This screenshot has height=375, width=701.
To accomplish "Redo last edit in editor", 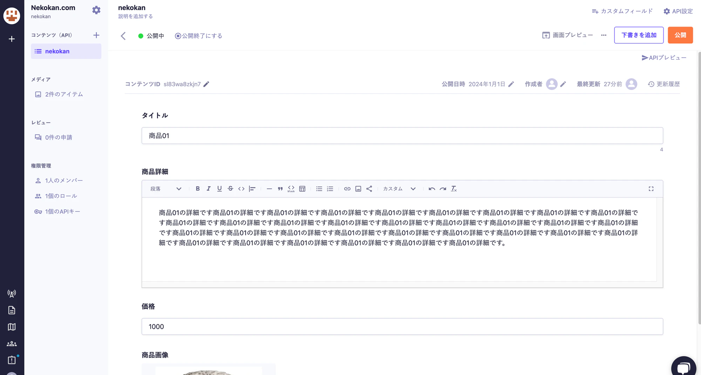I will click(443, 189).
